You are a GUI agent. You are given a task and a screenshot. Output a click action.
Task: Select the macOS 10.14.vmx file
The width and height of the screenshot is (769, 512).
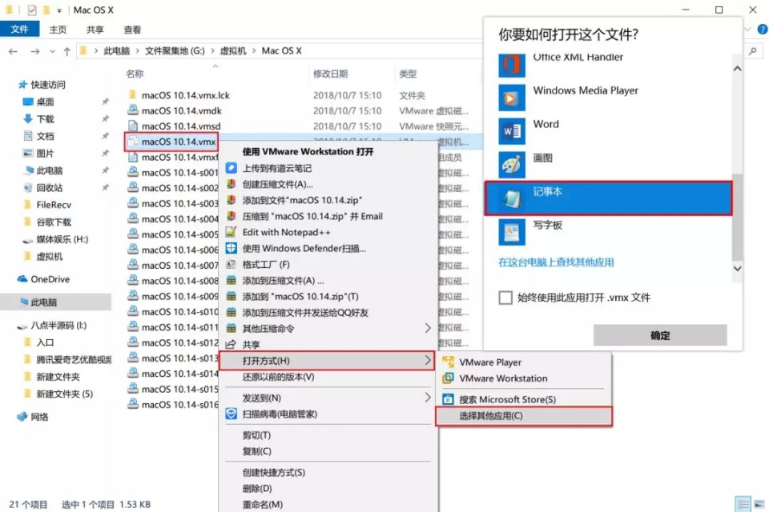(x=171, y=142)
